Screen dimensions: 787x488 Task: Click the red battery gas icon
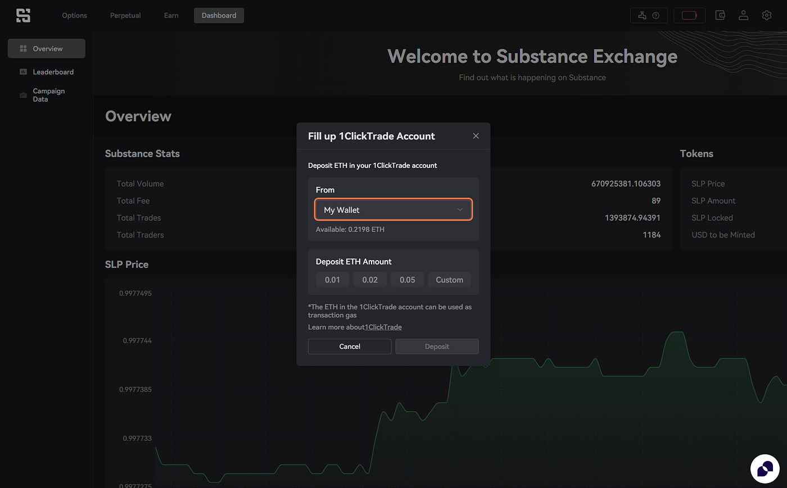point(689,16)
